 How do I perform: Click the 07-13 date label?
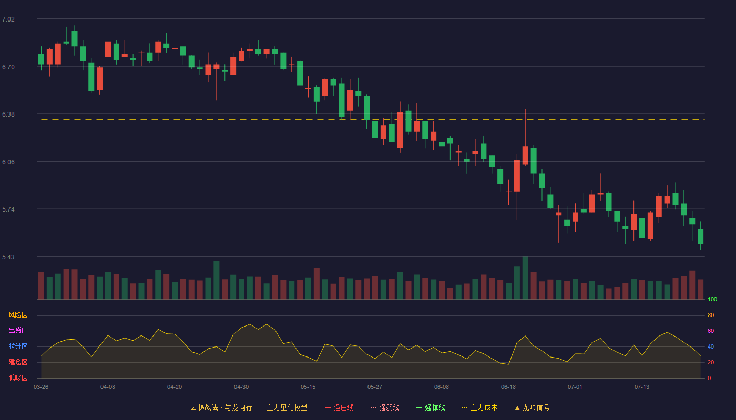click(642, 387)
